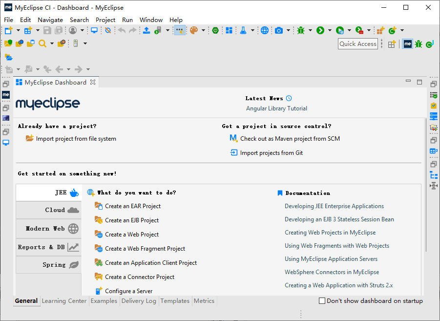Expand the dropdown arrow beside Debug icon
The height and width of the screenshot is (321, 440).
310,30
